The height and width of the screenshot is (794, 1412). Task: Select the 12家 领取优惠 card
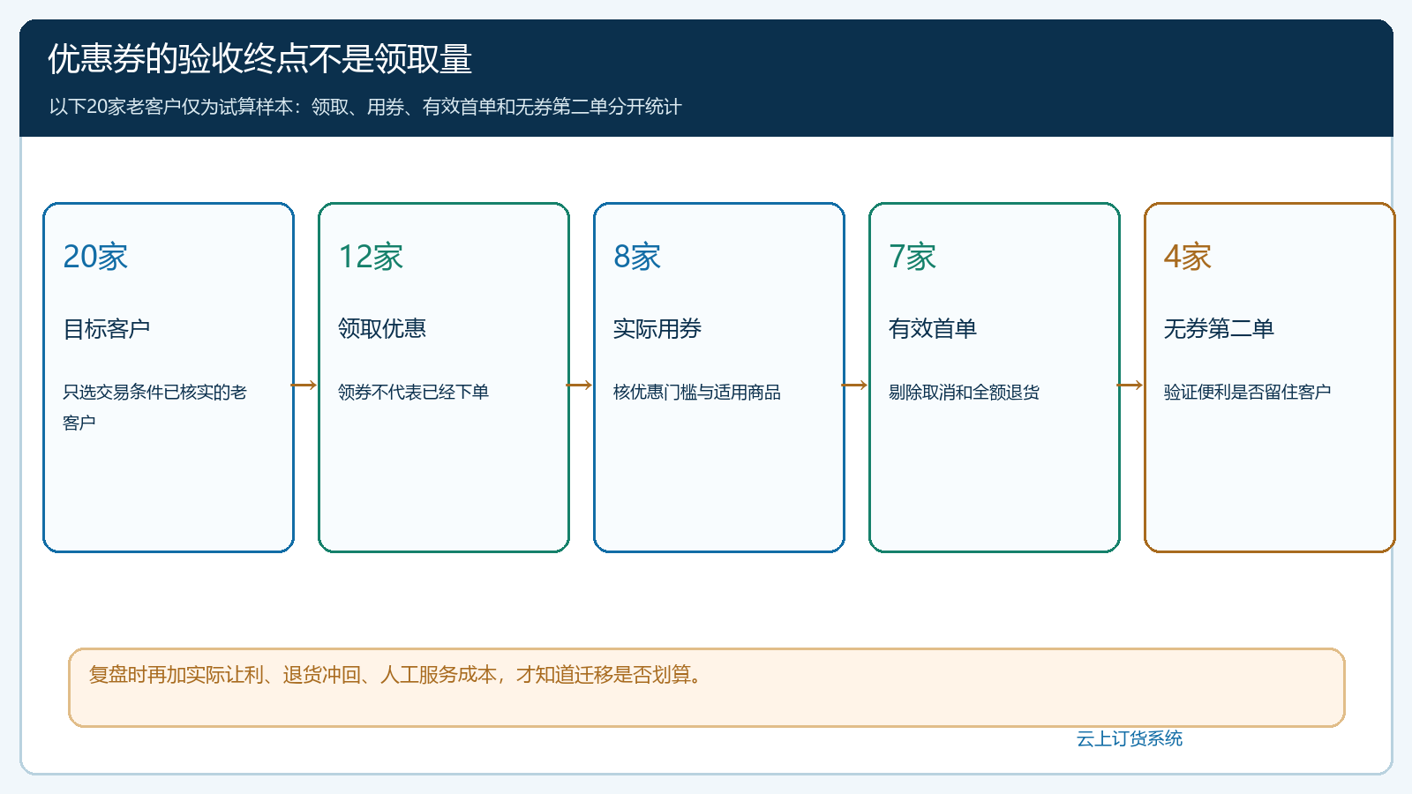point(444,378)
